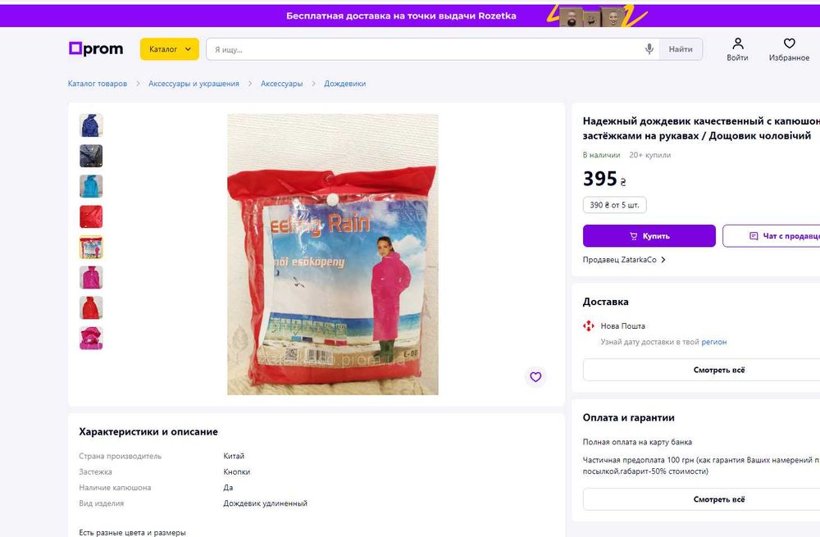This screenshot has height=537, width=820.
Task: Click the prom logo
Action: [96, 48]
